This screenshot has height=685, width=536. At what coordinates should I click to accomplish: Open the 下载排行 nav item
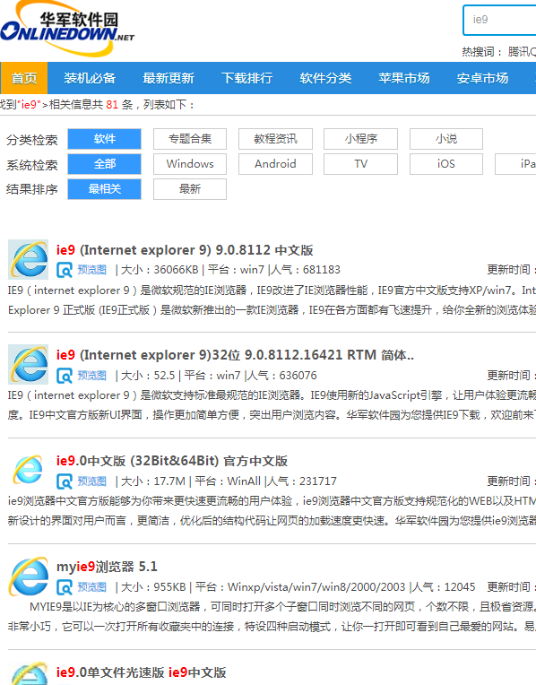(x=246, y=78)
